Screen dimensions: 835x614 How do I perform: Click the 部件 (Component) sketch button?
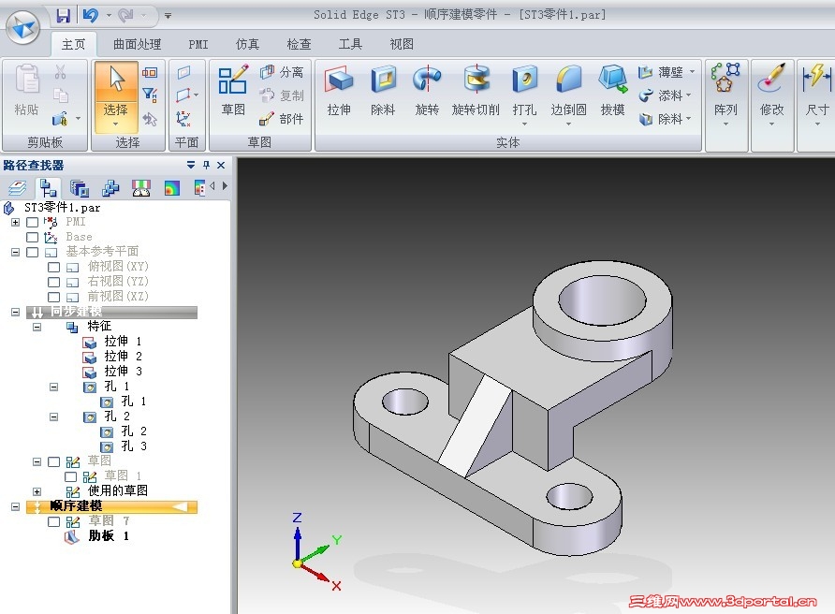pos(282,119)
